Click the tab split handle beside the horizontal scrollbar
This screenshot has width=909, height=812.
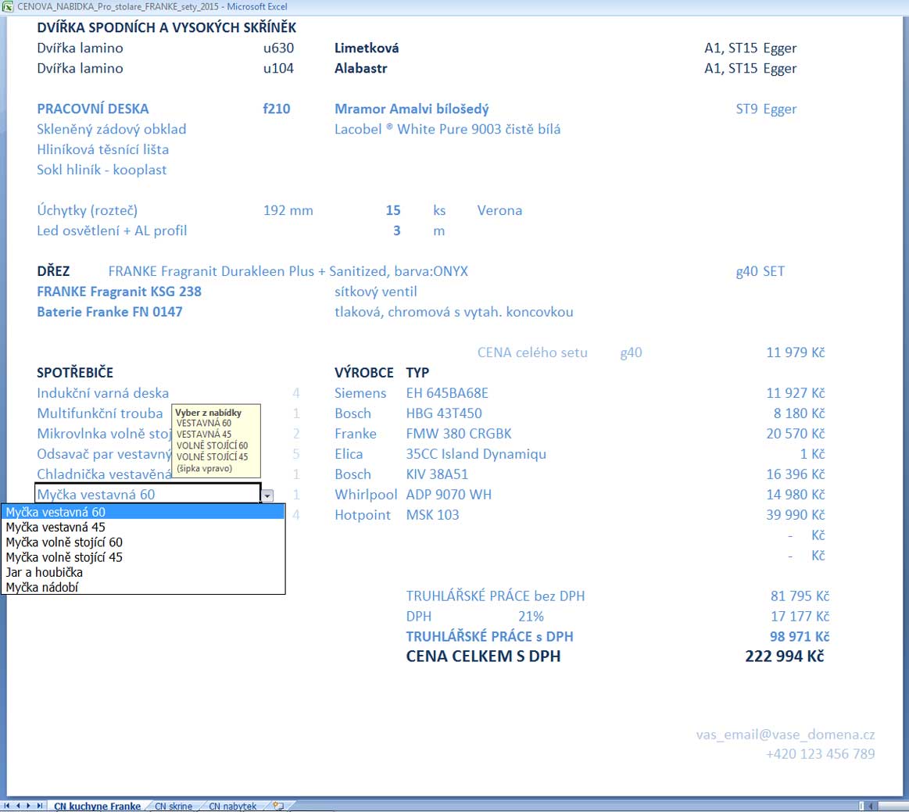pyautogui.click(x=861, y=806)
